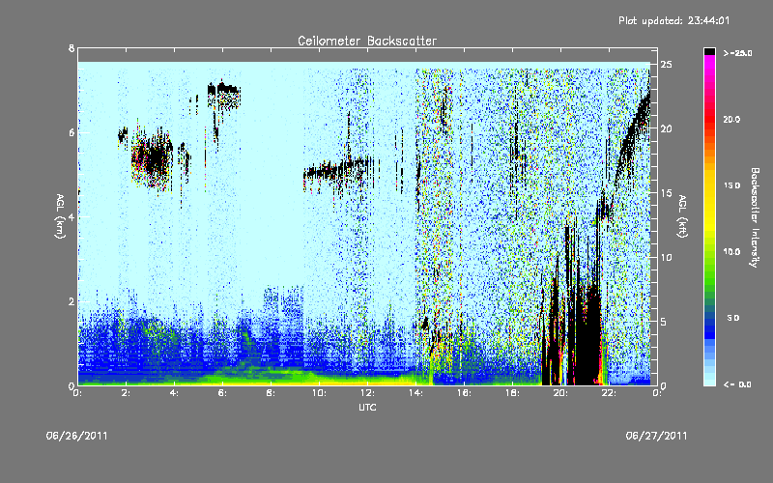
Task: Click the "15.0" colorbar label
Action: click(x=731, y=185)
